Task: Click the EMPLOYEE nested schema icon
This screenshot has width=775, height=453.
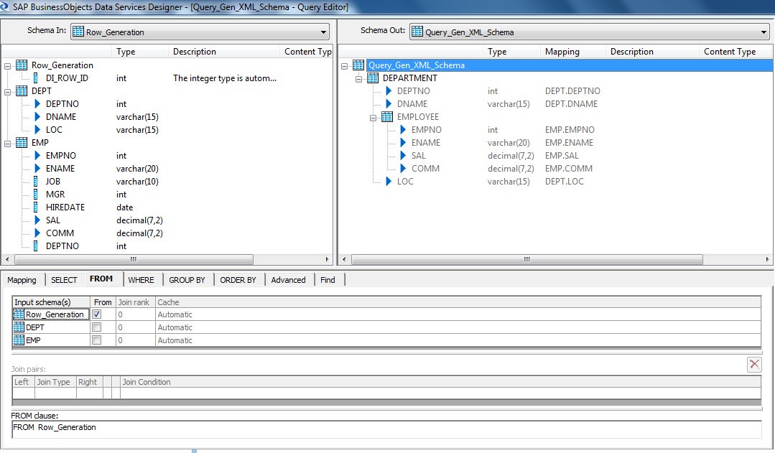Action: [387, 116]
